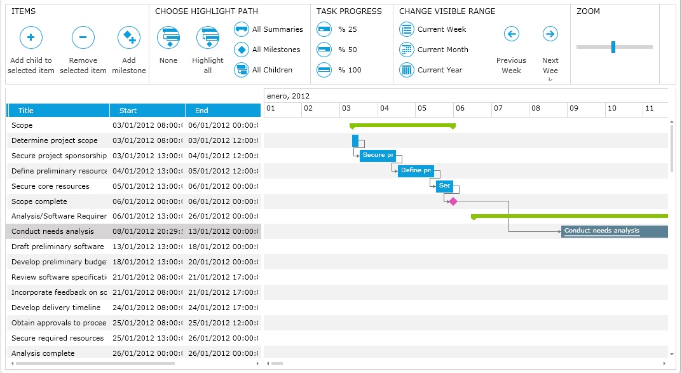Screen dimensions: 682x373
Task: Click the pink Scope complete milestone diamond
Action: point(453,201)
